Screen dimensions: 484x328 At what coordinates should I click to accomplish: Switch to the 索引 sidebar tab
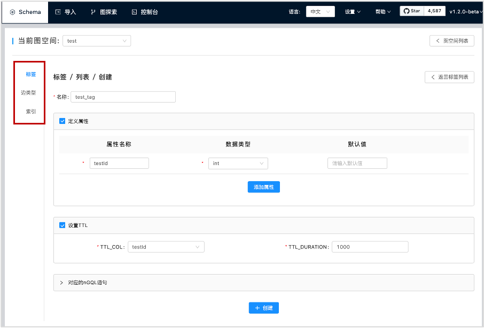pyautogui.click(x=31, y=112)
